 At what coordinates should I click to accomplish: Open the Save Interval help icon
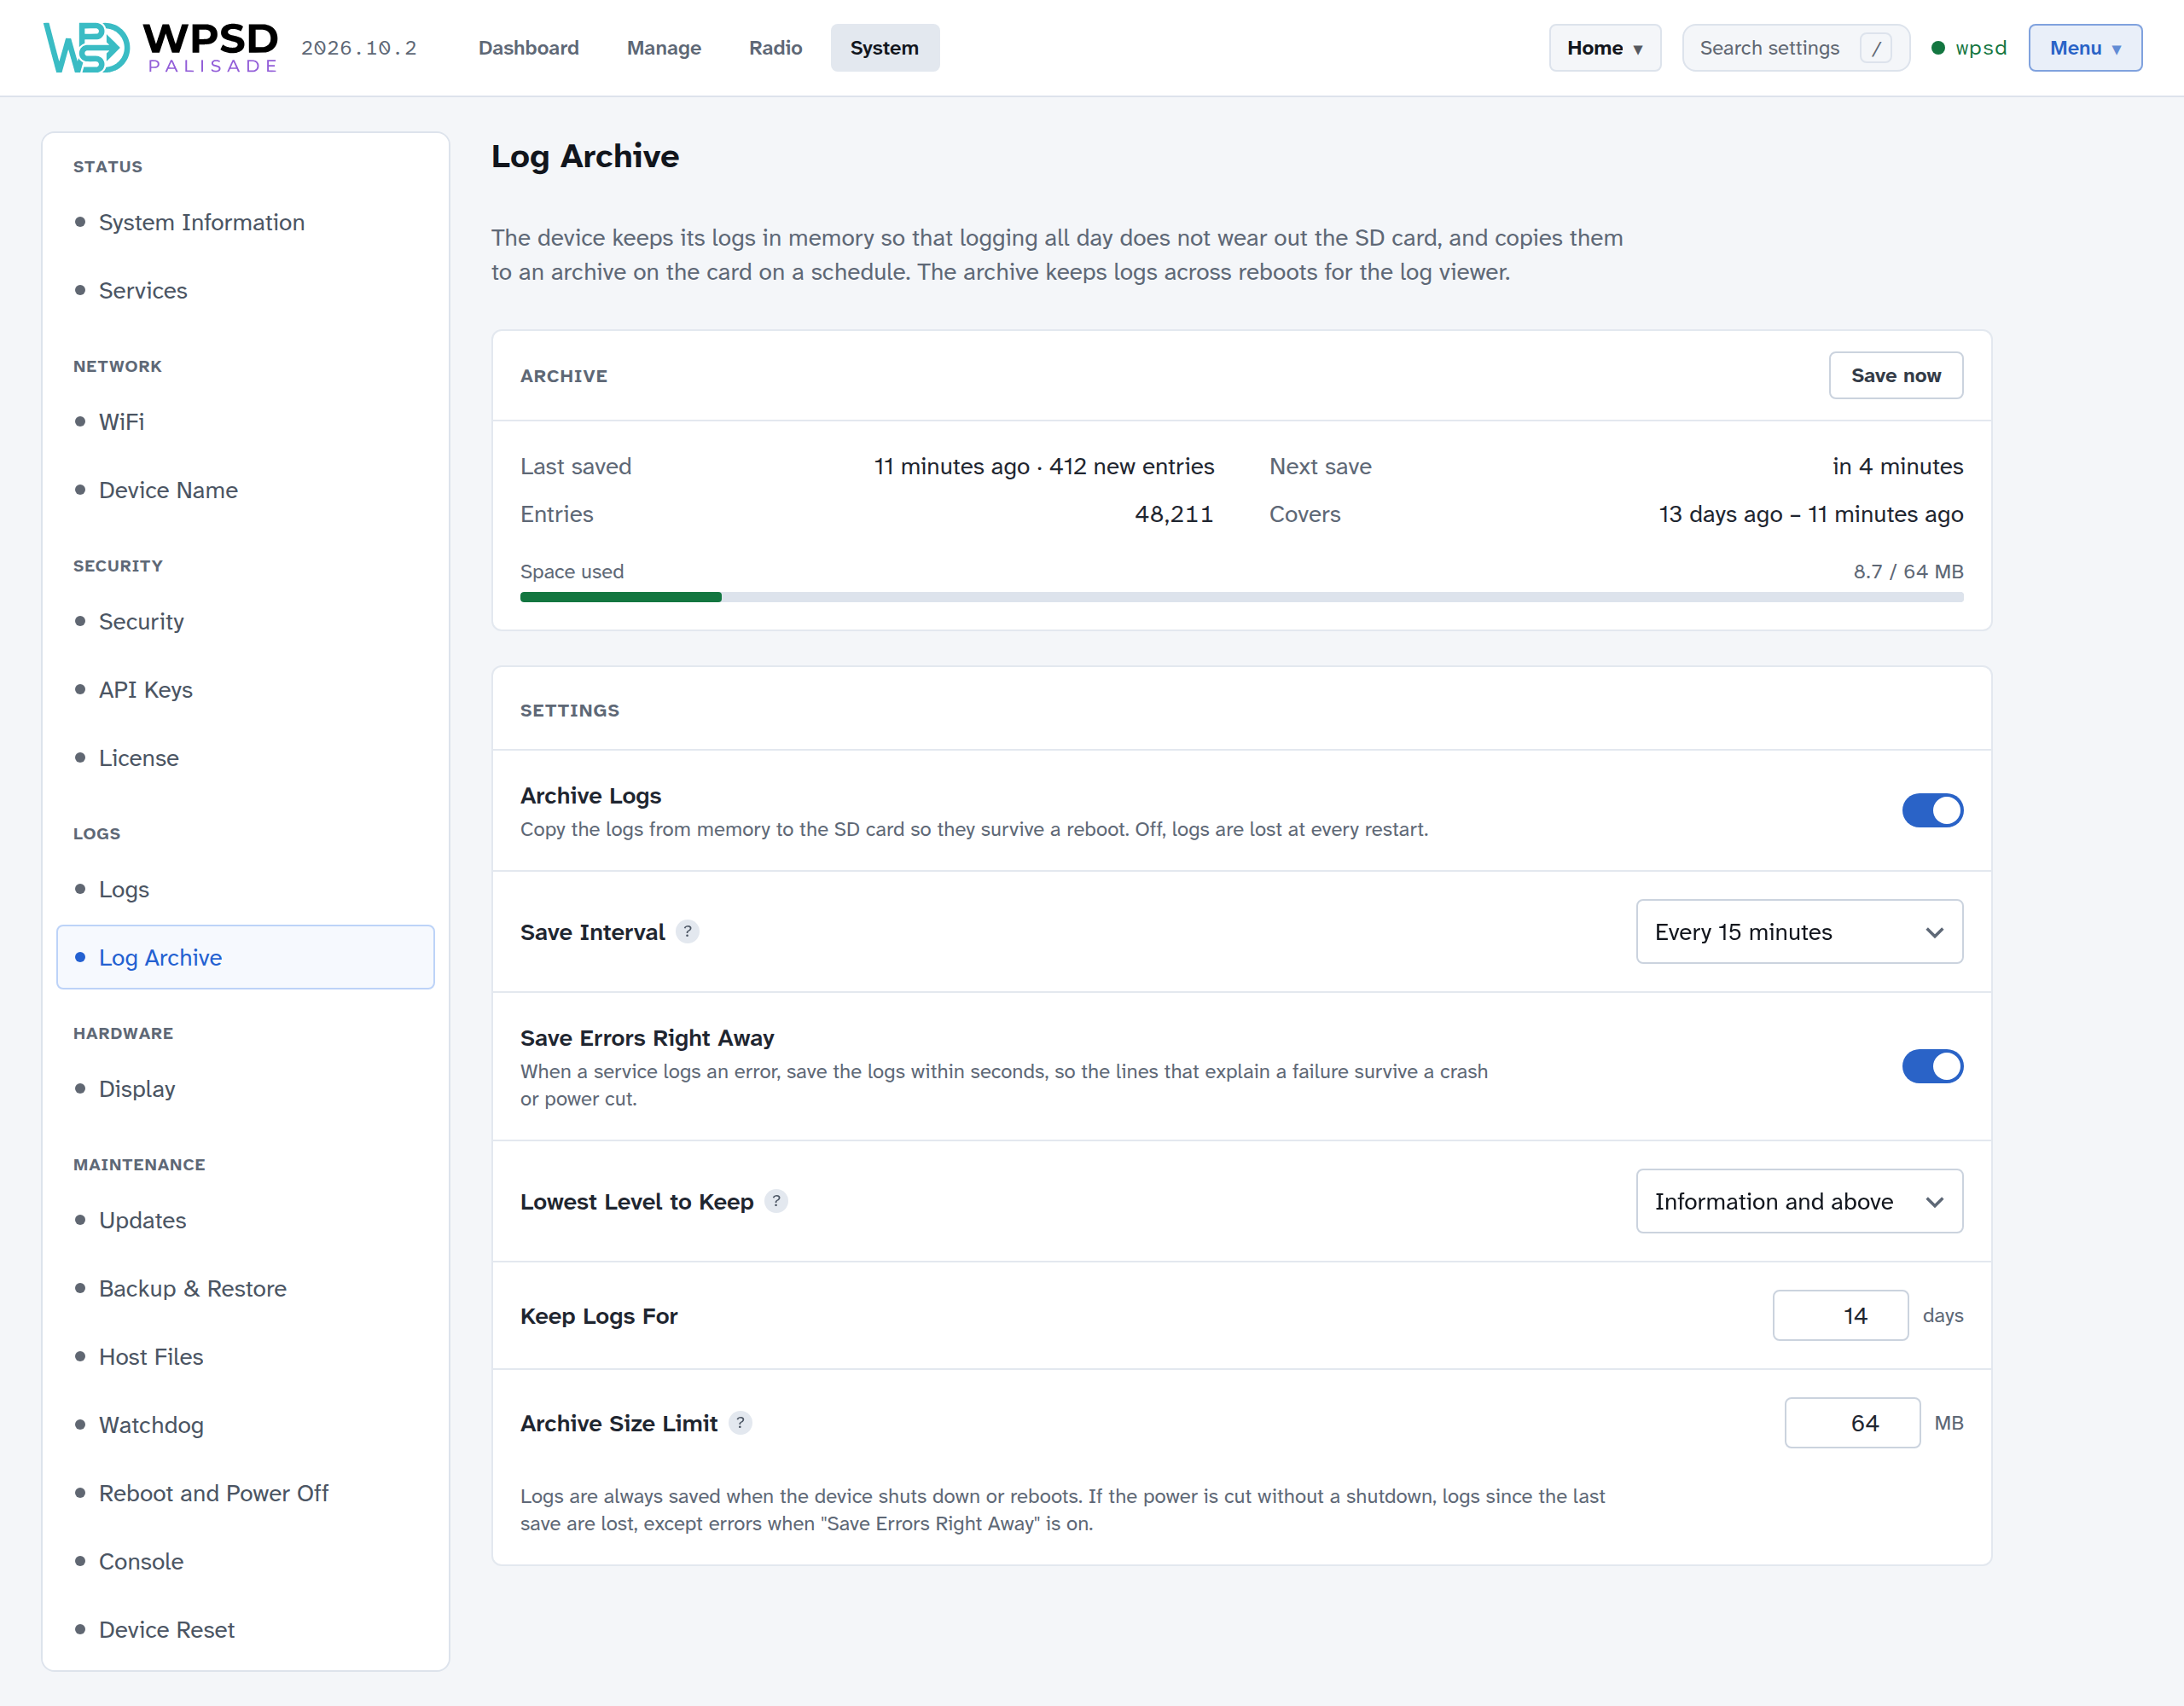pos(687,931)
